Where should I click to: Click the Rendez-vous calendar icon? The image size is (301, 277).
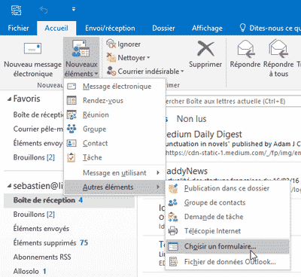point(71,101)
